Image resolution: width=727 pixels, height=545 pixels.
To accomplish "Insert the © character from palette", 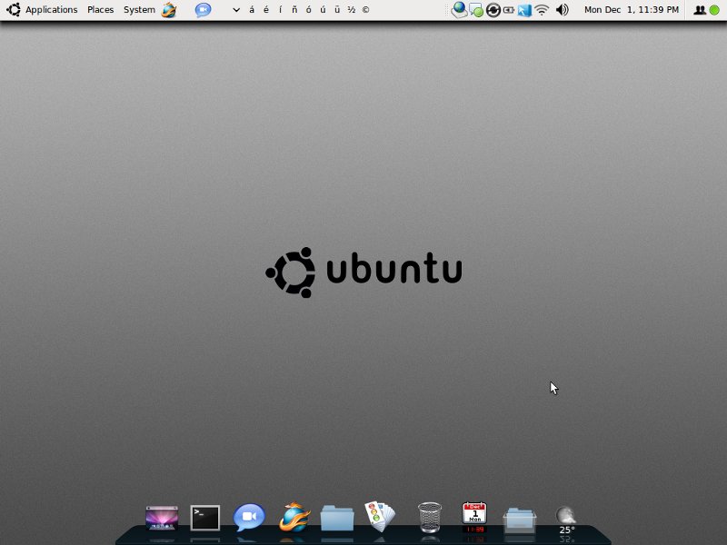I will [366, 10].
